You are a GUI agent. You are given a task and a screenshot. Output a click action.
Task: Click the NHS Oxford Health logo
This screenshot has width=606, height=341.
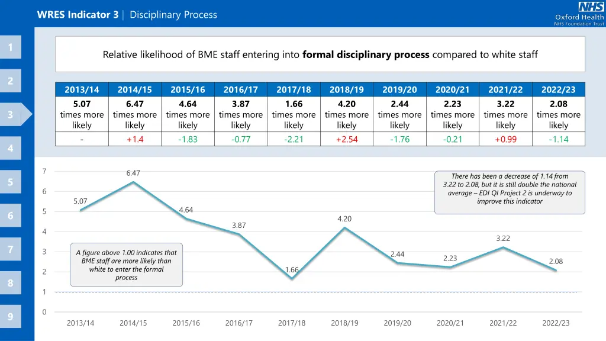tap(579, 13)
